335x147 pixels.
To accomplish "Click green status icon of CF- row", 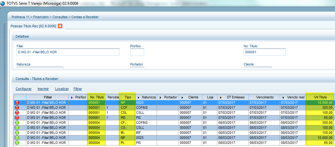I will pos(17,123).
